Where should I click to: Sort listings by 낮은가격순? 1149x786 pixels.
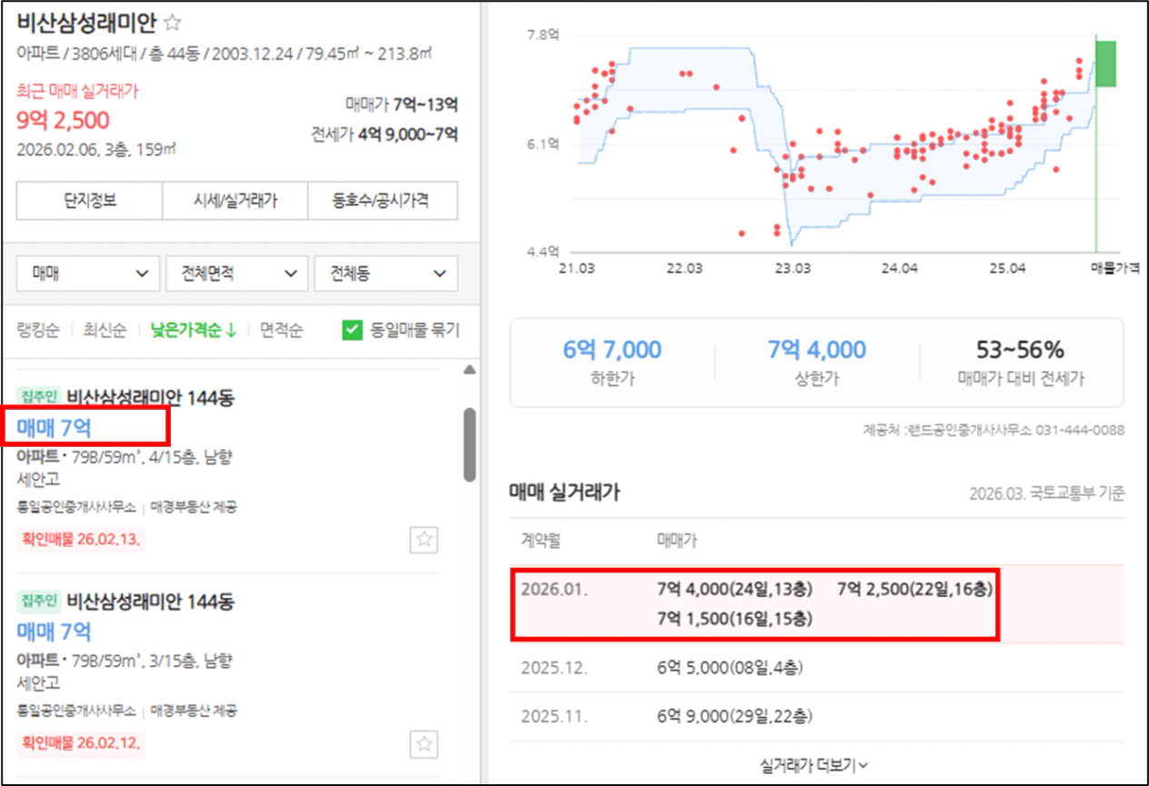pyautogui.click(x=192, y=330)
